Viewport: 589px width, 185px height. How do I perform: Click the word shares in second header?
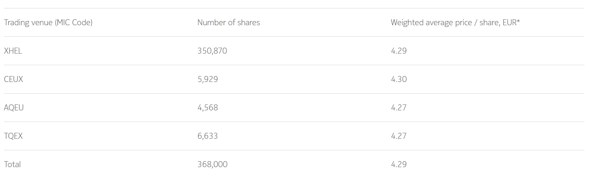pyautogui.click(x=249, y=22)
